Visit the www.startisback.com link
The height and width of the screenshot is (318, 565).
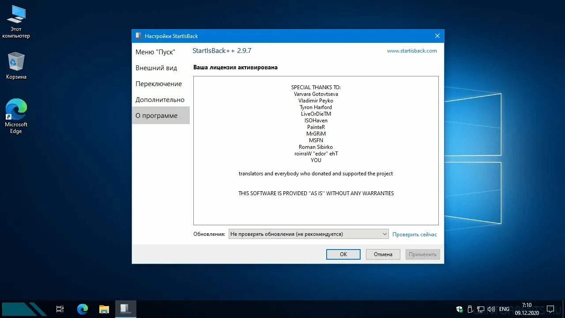coord(412,51)
